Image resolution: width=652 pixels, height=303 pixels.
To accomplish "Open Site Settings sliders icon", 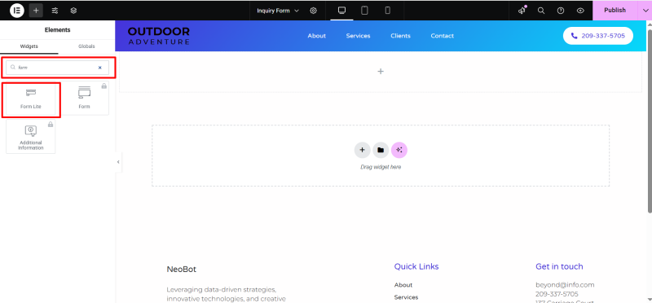I will (x=55, y=11).
